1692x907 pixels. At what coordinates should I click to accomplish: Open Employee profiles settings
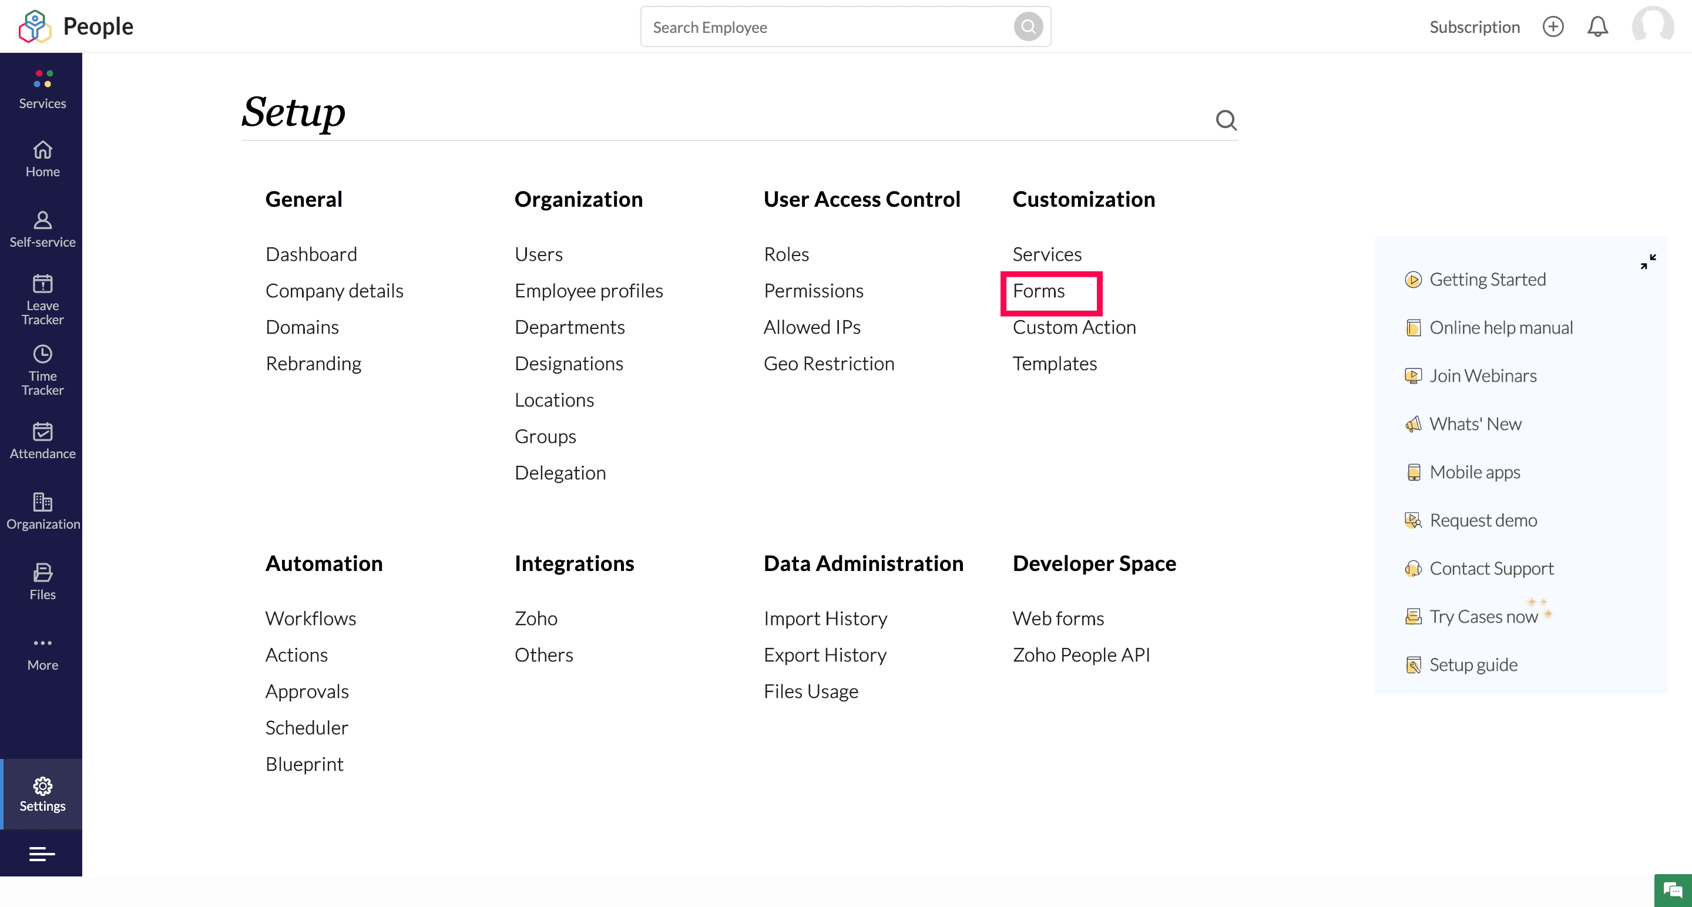click(x=589, y=291)
